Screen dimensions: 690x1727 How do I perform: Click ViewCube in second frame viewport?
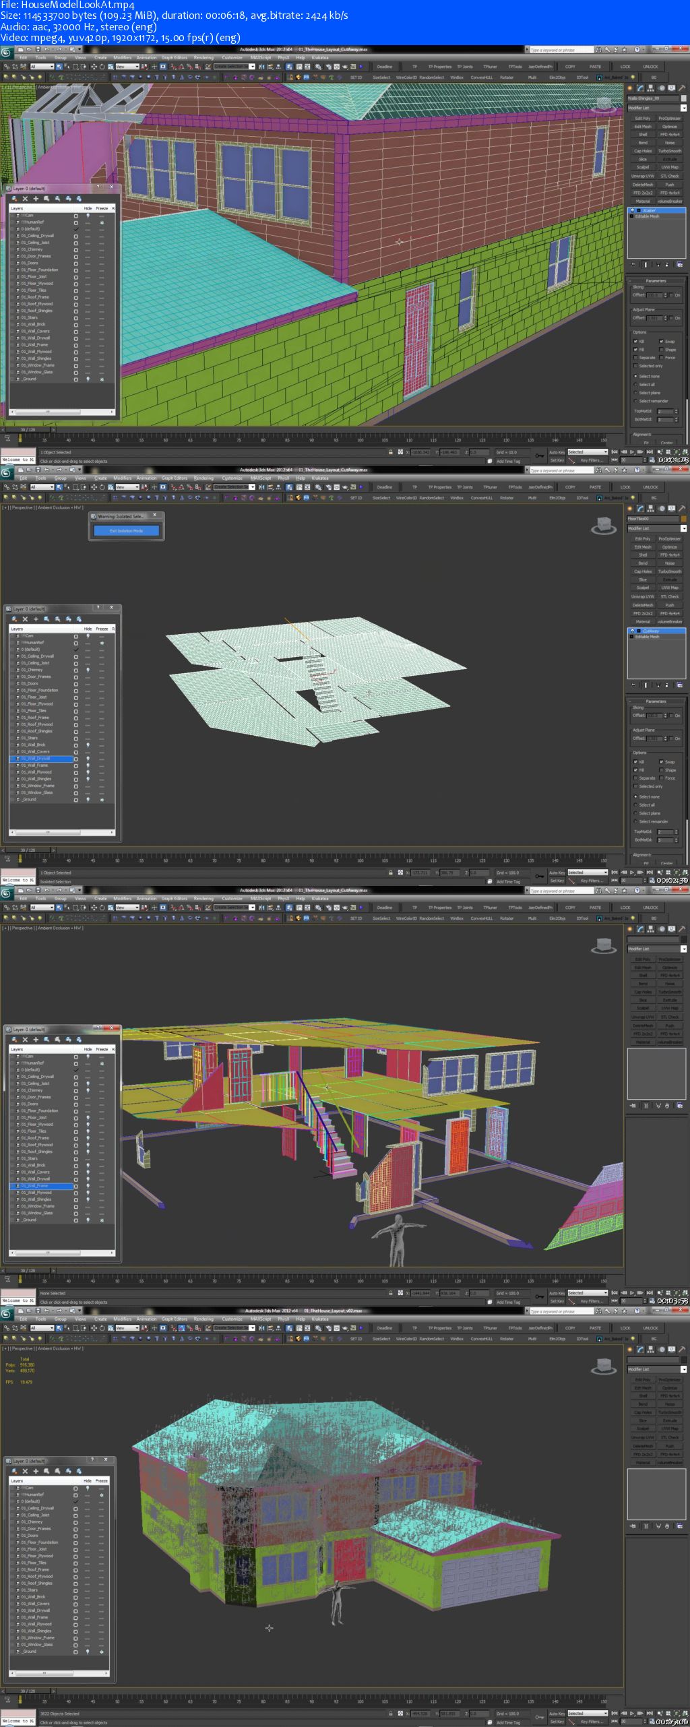click(603, 526)
